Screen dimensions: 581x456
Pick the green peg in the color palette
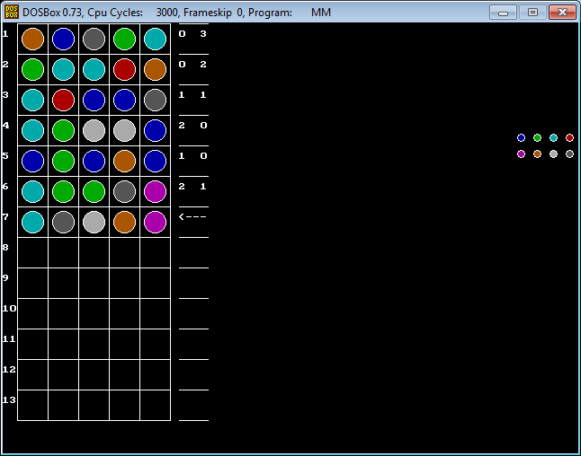pyautogui.click(x=537, y=138)
